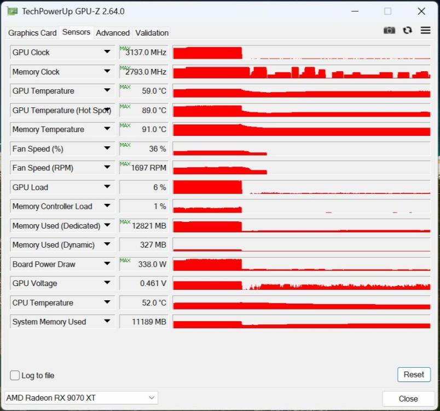Click the Board Power Draw history graph

pyautogui.click(x=302, y=264)
